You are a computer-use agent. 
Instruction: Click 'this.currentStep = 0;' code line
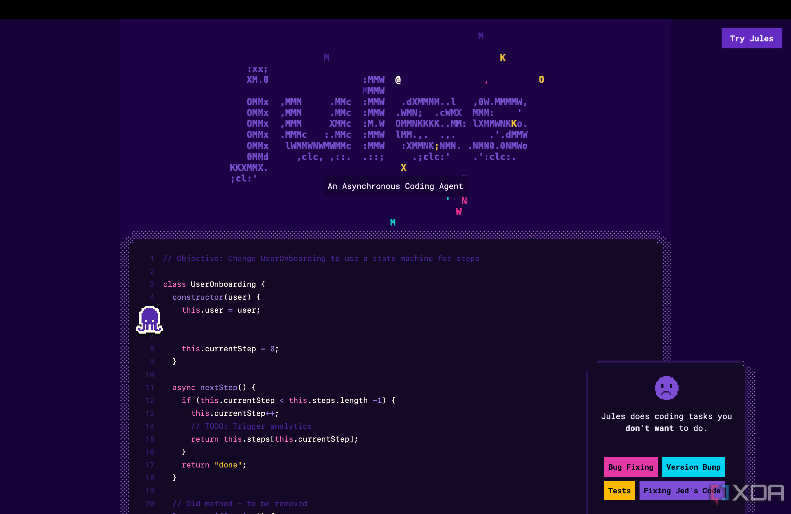(230, 349)
